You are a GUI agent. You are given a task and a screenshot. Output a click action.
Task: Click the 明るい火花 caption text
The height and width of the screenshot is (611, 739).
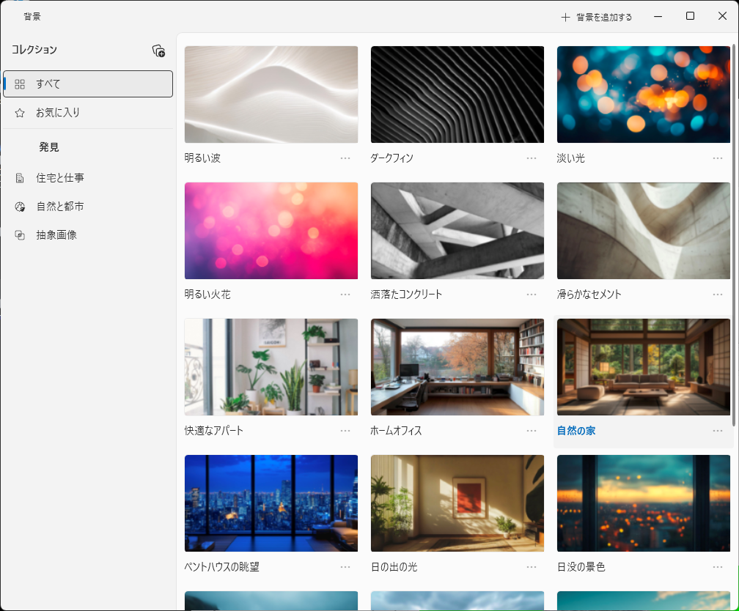pyautogui.click(x=207, y=295)
